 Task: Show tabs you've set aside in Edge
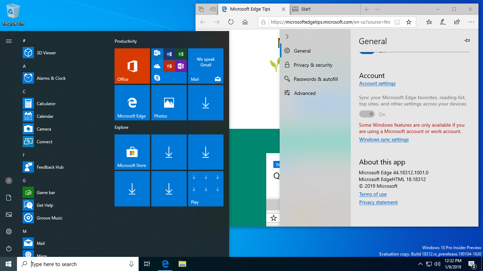point(201,9)
